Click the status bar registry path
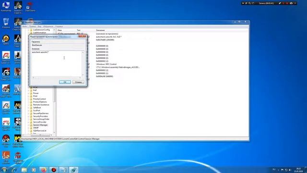Image resolution: width=307 pixels, height=173 pixels. click(x=60, y=139)
